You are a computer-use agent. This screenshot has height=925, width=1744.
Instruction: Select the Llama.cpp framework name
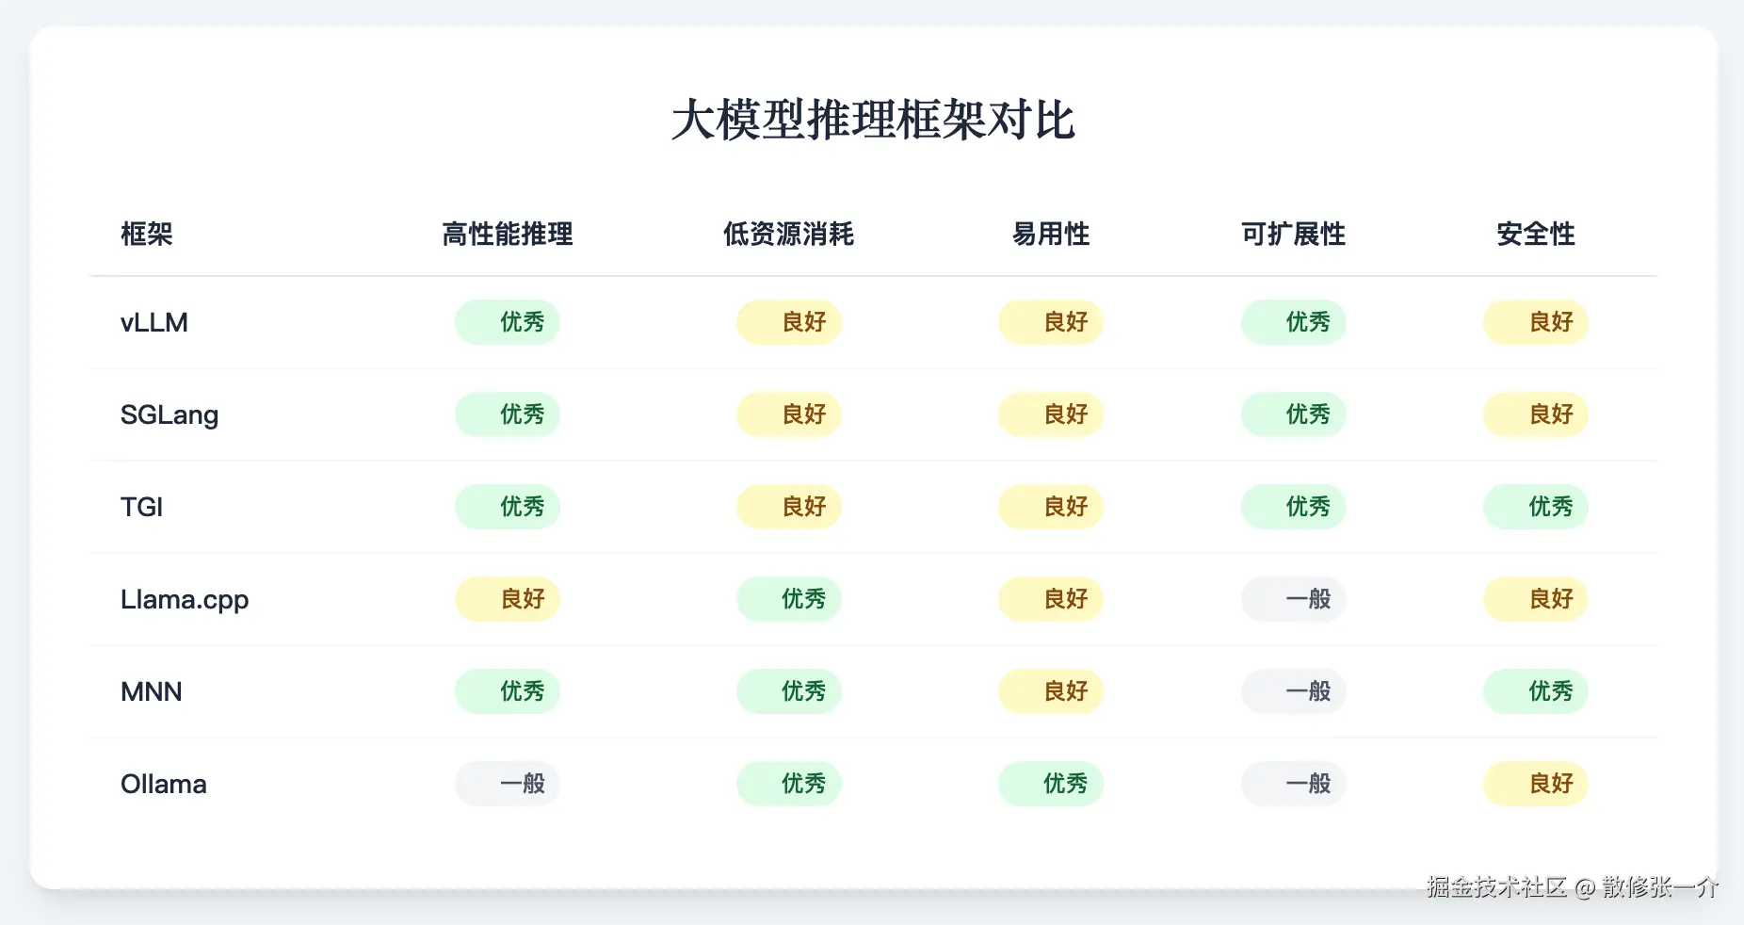[x=185, y=599]
